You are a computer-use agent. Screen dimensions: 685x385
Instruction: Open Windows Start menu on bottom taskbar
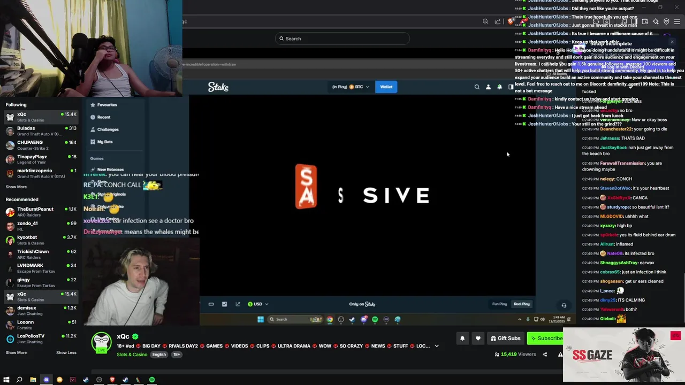[x=6, y=380]
